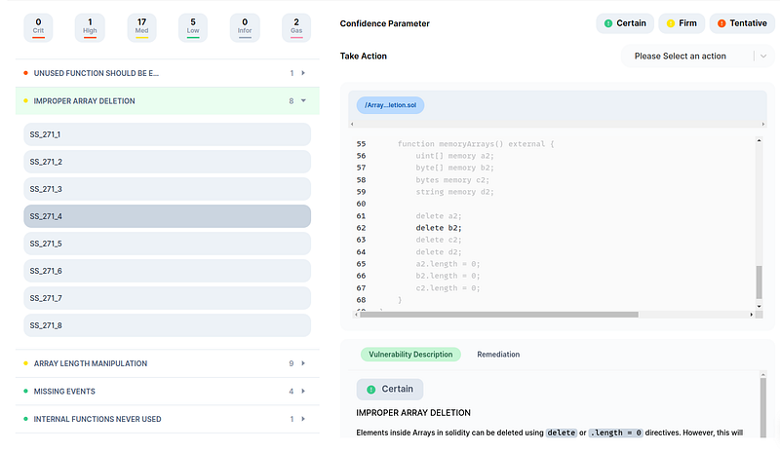Click code viewer horizontal scrollbar thumb
This screenshot has height=452, width=780.
pos(499,315)
